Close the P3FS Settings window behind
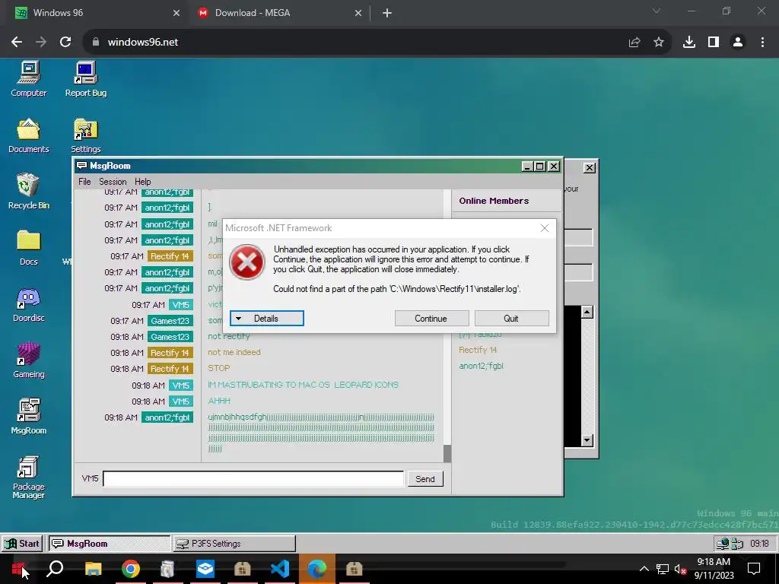The width and height of the screenshot is (779, 584). coord(590,168)
